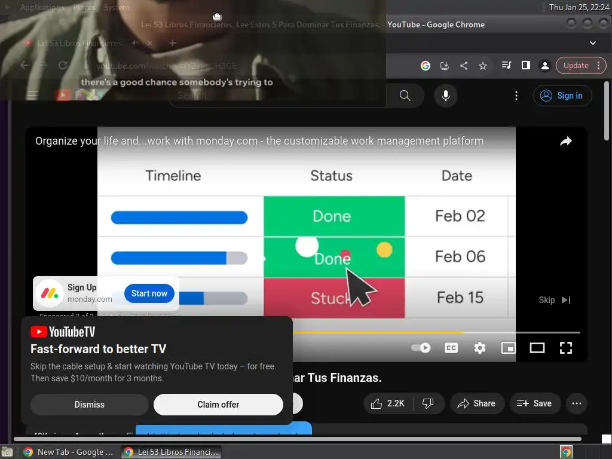Click the Timeline column header
The height and width of the screenshot is (459, 612).
pyautogui.click(x=173, y=176)
